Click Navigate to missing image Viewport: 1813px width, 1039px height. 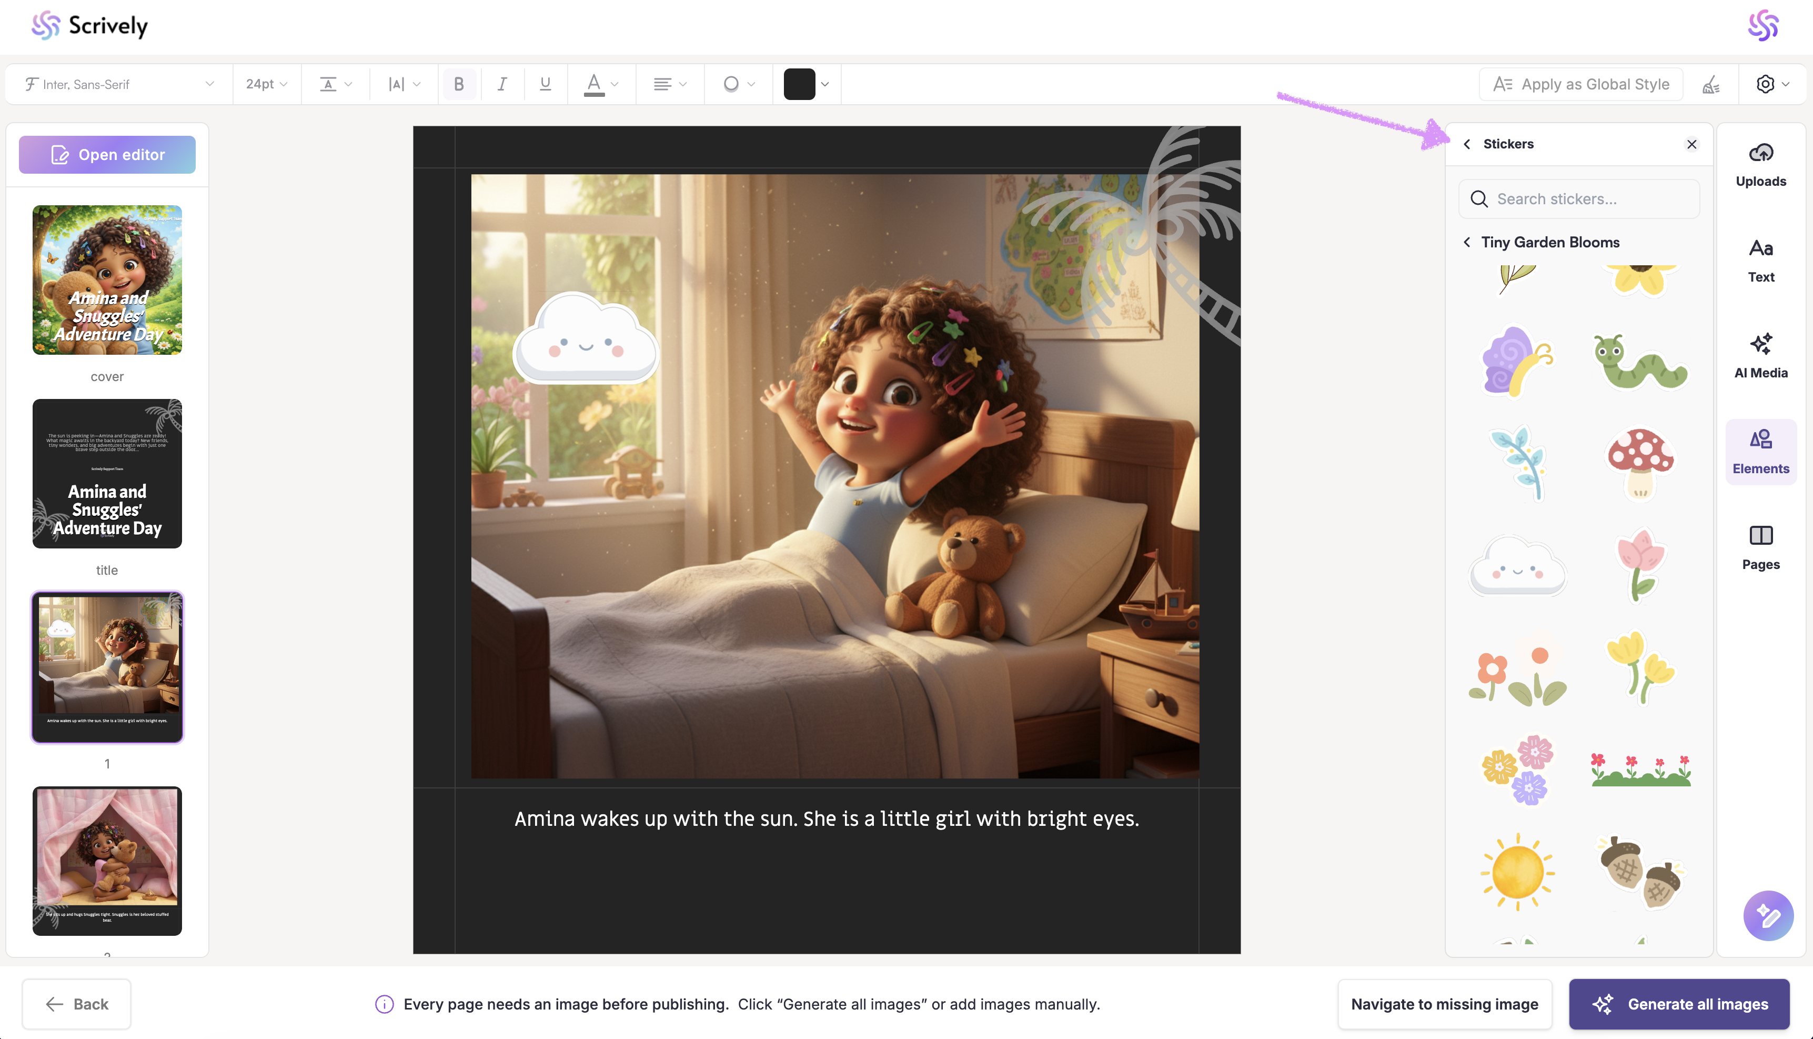pyautogui.click(x=1444, y=1004)
